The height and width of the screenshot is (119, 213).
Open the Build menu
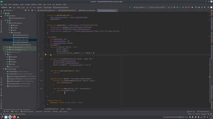tap(40, 4)
